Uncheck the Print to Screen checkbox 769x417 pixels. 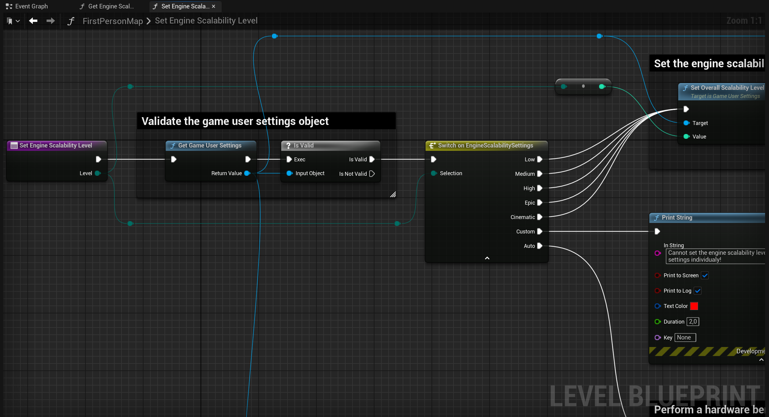[x=705, y=275]
